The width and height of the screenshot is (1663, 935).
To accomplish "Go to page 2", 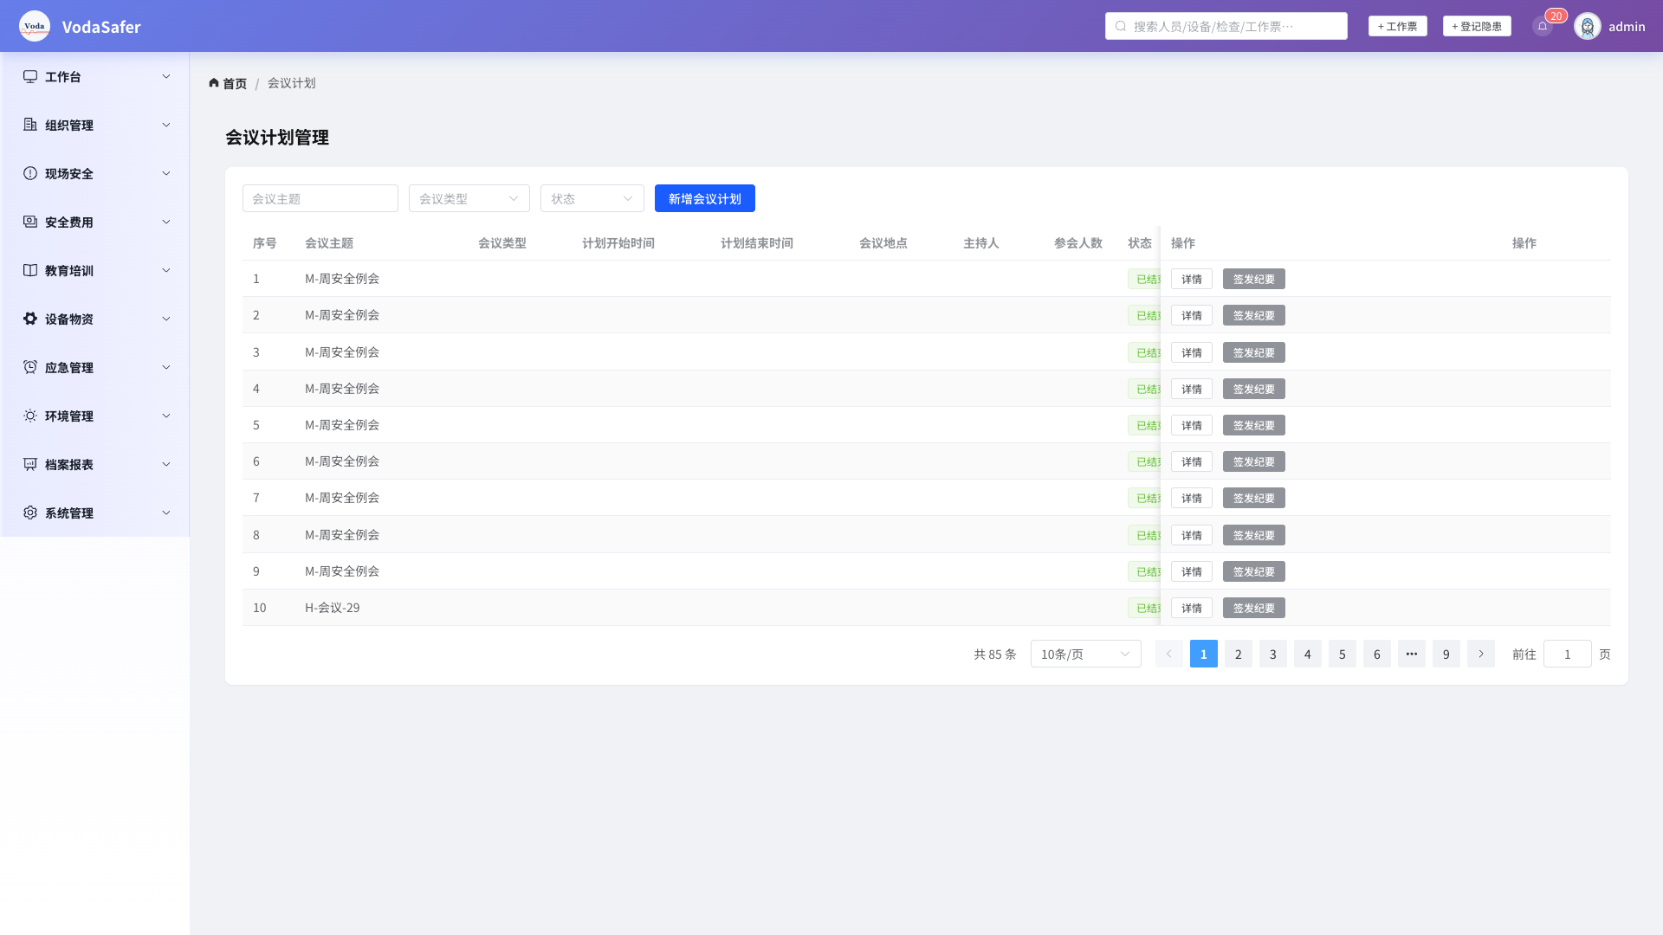I will click(x=1239, y=654).
